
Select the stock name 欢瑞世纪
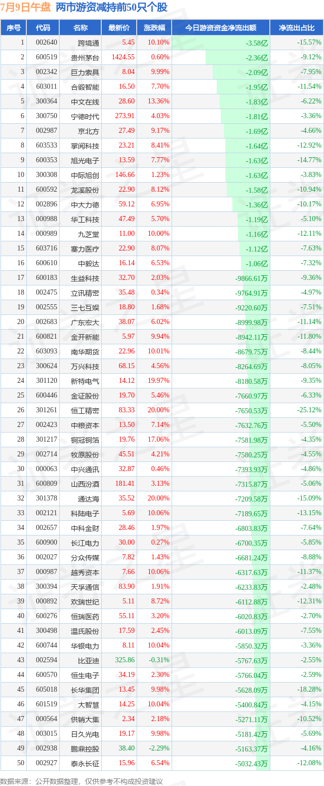coord(85,601)
